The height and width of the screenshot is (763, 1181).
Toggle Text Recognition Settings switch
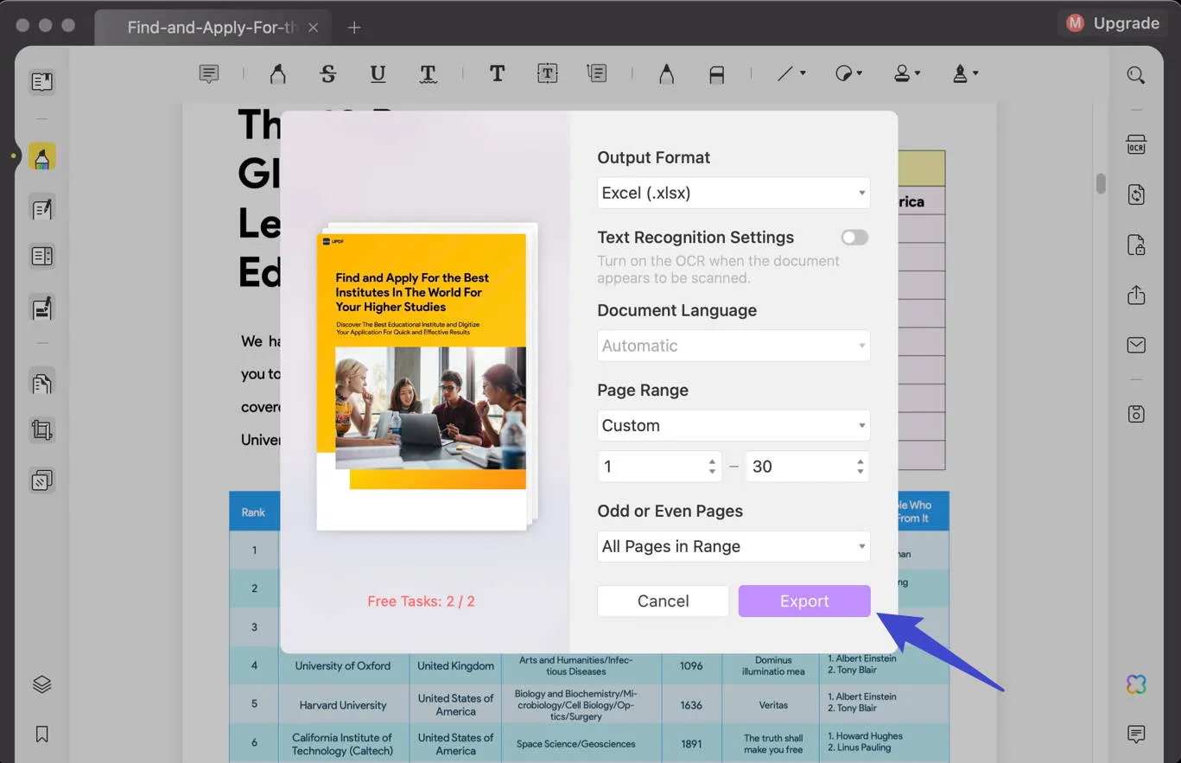point(854,238)
